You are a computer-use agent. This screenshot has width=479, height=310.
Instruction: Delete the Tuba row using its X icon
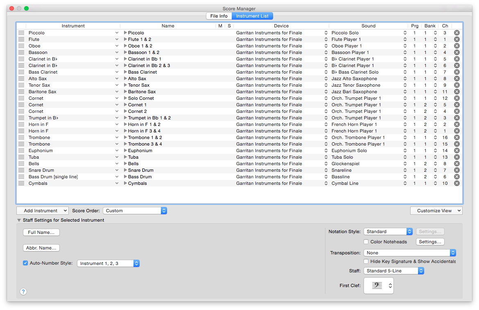[x=457, y=157]
